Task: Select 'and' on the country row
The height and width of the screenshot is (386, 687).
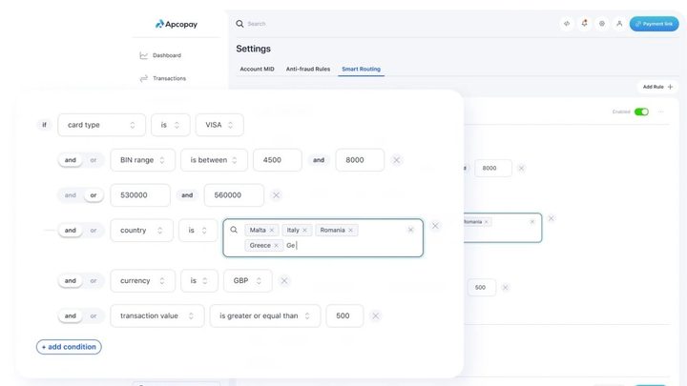Action: tap(70, 231)
